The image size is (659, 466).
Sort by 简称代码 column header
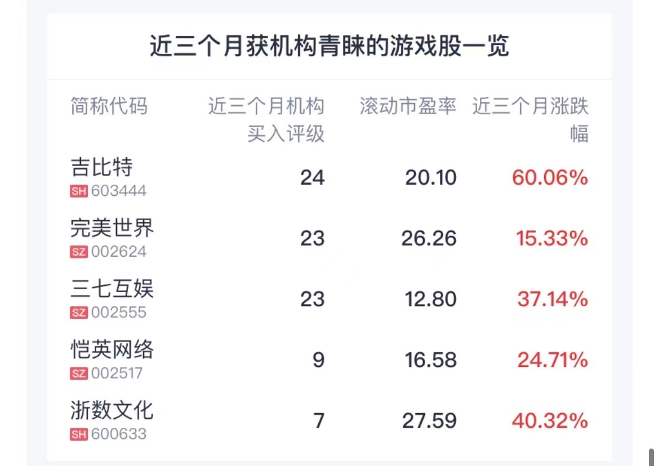(109, 106)
